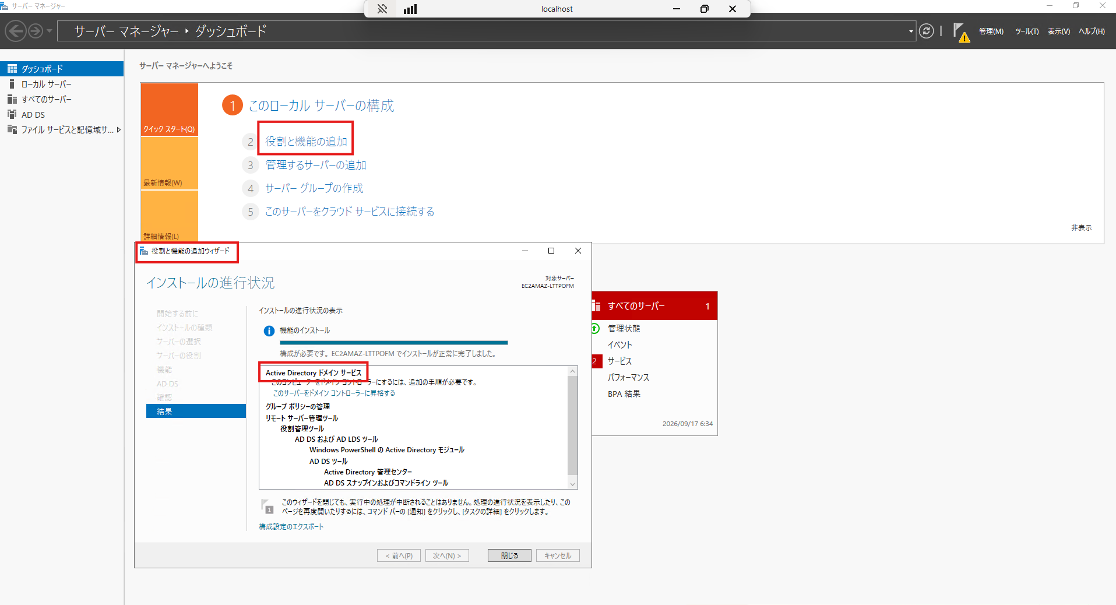The image size is (1116, 605).
Task: Click the installation progress bar
Action: (393, 343)
